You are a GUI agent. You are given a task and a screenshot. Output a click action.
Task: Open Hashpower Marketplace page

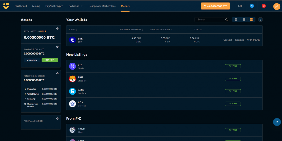point(102,6)
